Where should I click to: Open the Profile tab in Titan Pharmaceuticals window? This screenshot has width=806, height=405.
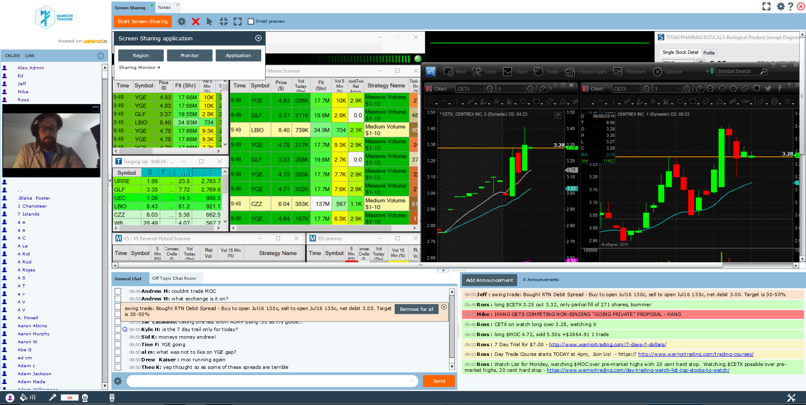click(709, 53)
